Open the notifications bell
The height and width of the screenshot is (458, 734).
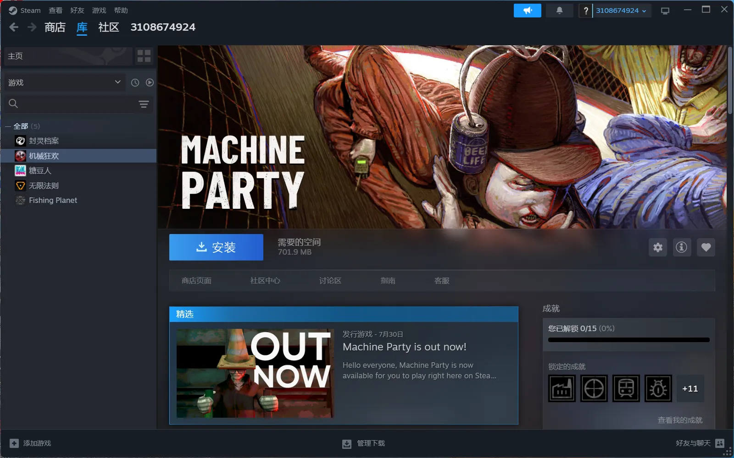[x=559, y=11]
